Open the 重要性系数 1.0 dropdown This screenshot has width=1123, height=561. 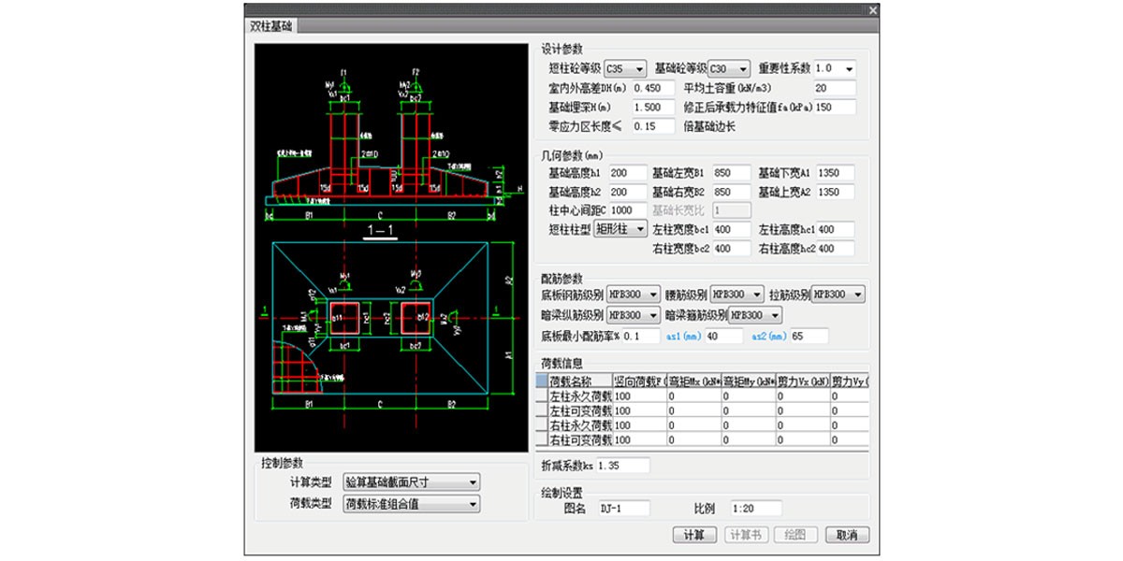point(835,69)
